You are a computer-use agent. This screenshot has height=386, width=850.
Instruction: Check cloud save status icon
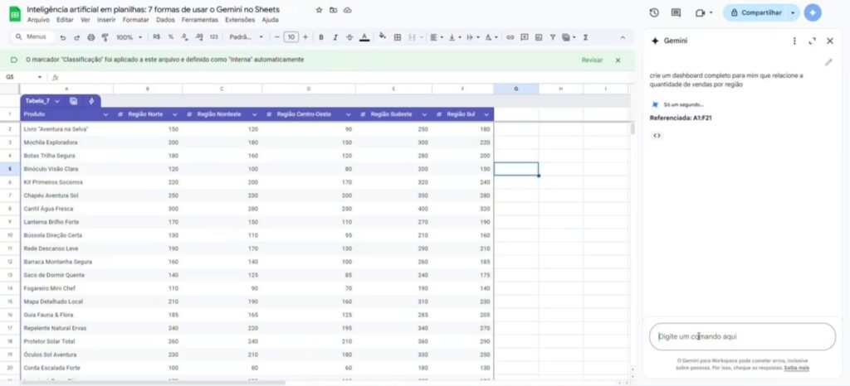point(348,10)
